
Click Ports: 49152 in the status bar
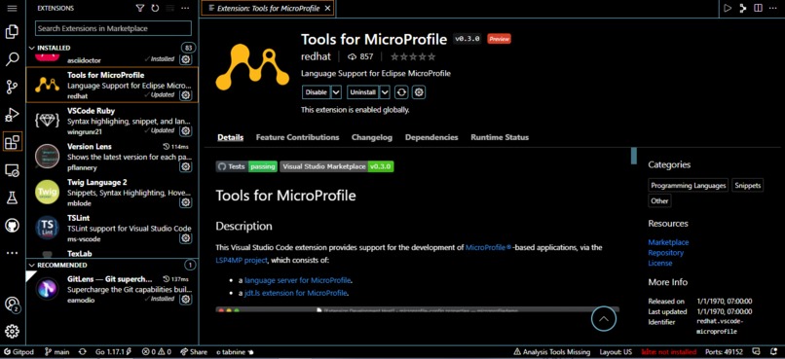click(724, 352)
